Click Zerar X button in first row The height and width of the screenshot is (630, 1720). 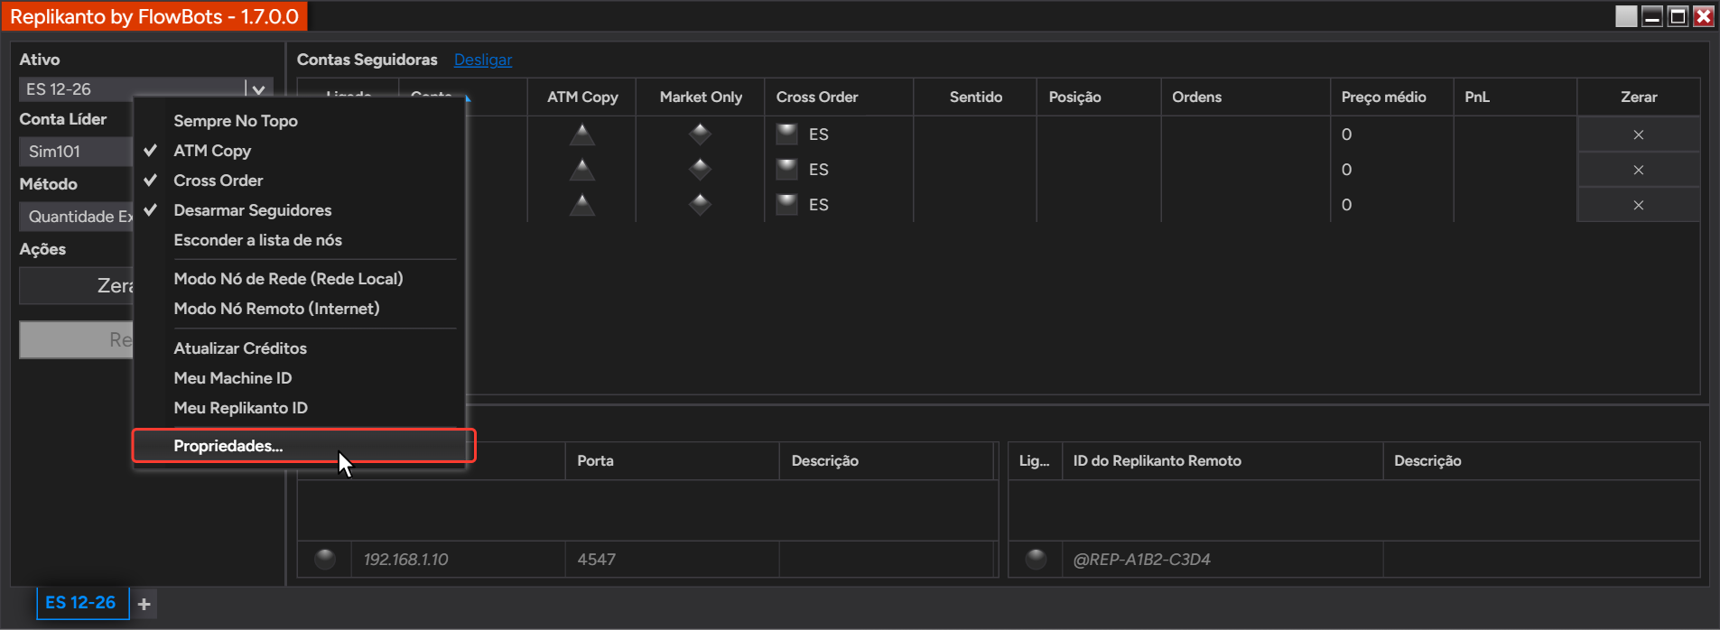1638,134
